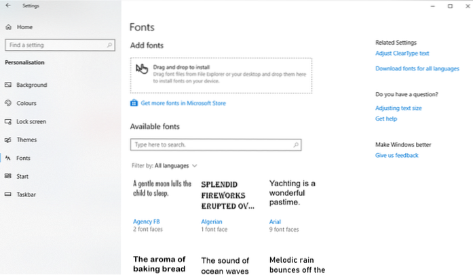Screen dimensions: 473x275
Task: Open the Start personalisation page
Action: 22,176
